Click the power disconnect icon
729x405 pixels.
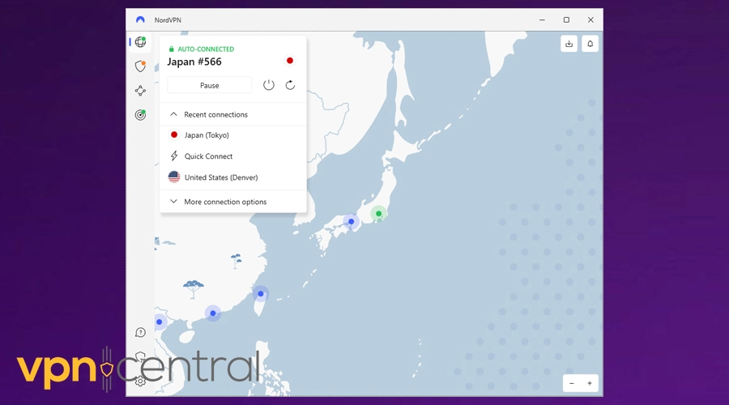269,85
